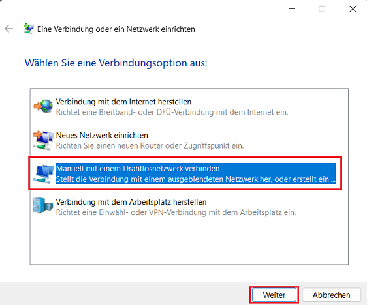This screenshot has height=305, width=367.
Task: Click the network wizard icon in title
Action: [x=28, y=29]
